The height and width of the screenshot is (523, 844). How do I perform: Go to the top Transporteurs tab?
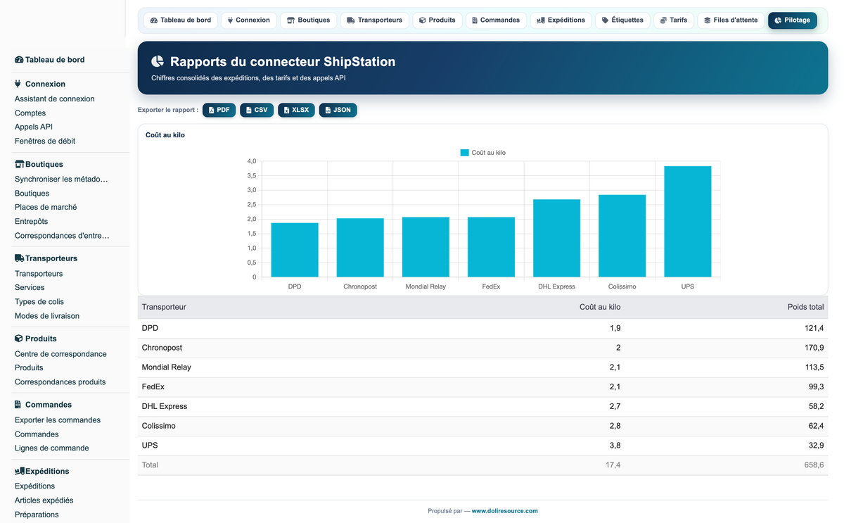(375, 20)
